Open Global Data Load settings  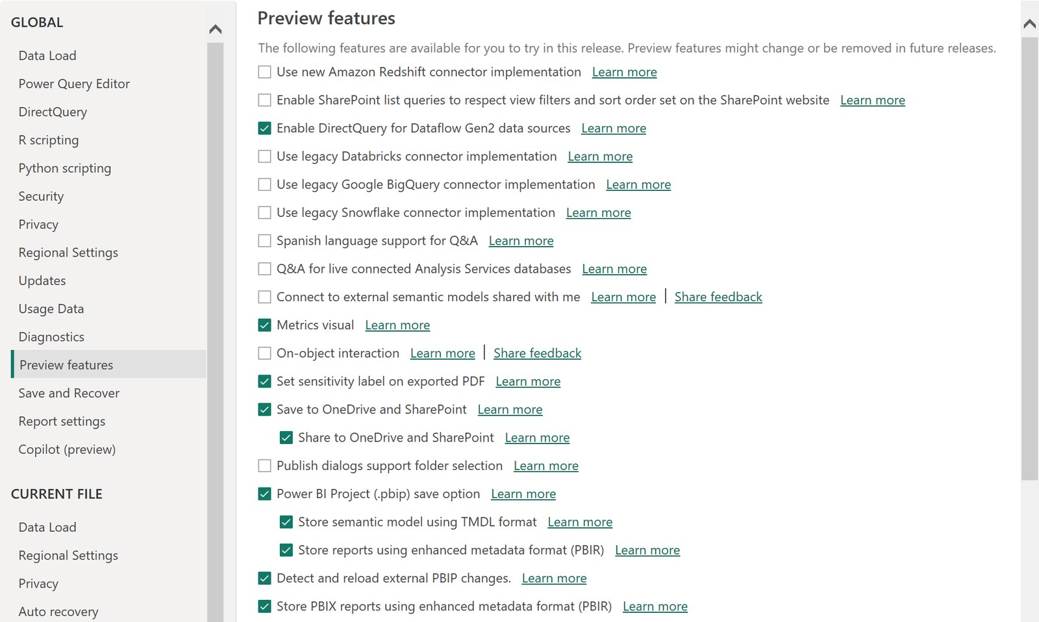tap(47, 56)
